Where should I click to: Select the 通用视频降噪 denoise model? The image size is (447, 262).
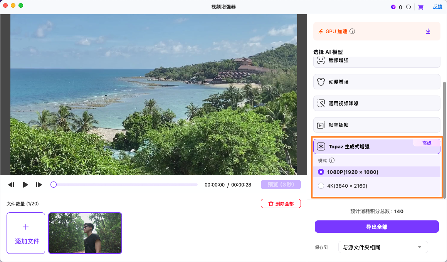pos(376,103)
